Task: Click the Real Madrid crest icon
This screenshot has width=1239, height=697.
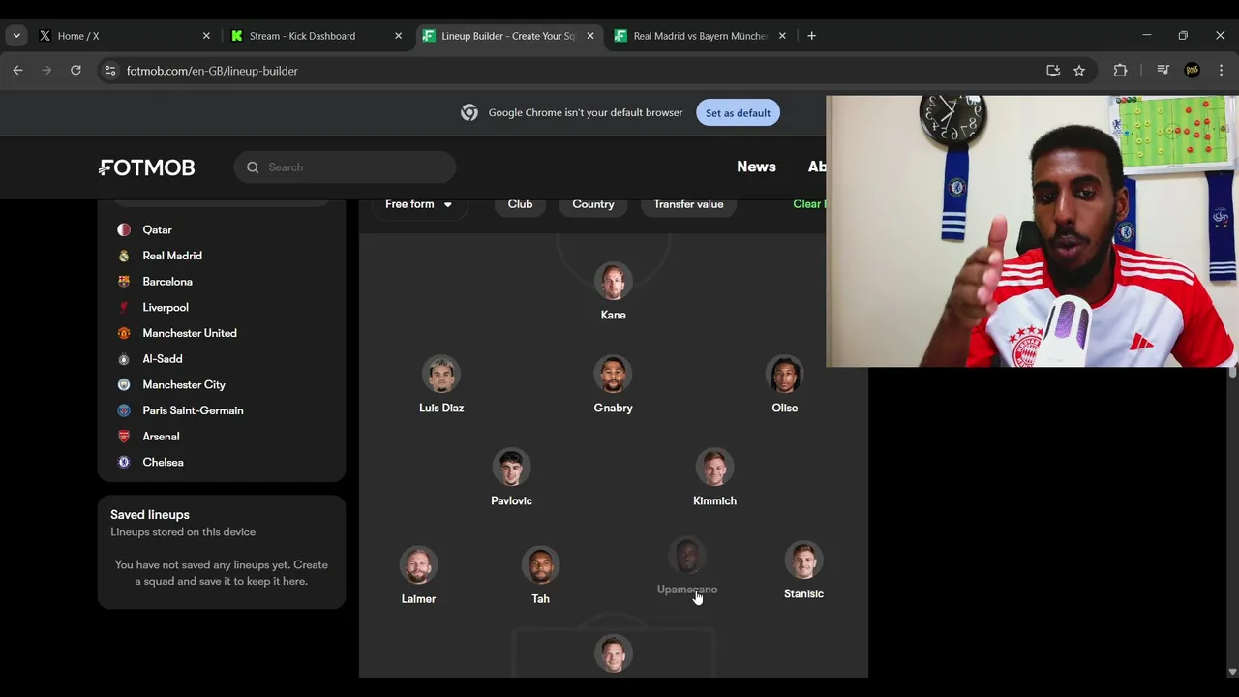Action: (x=124, y=256)
